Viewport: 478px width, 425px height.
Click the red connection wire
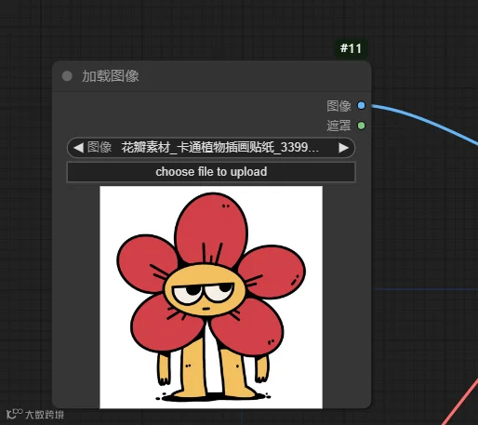[462, 401]
